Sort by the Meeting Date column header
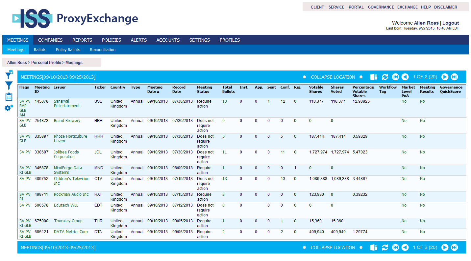The image size is (471, 261). (155, 90)
